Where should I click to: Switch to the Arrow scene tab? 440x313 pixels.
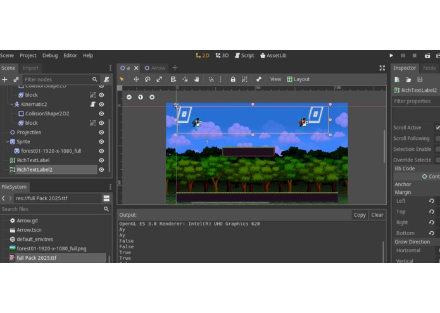pyautogui.click(x=155, y=68)
